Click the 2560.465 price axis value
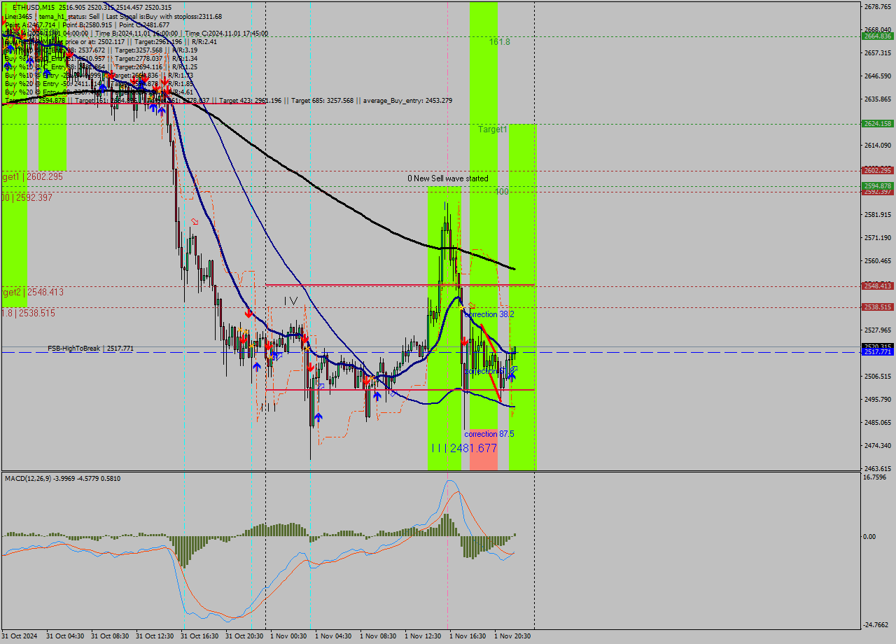This screenshot has height=644, width=896. coord(876,260)
